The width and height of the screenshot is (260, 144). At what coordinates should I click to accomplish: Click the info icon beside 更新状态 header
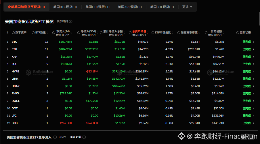coord(238,33)
